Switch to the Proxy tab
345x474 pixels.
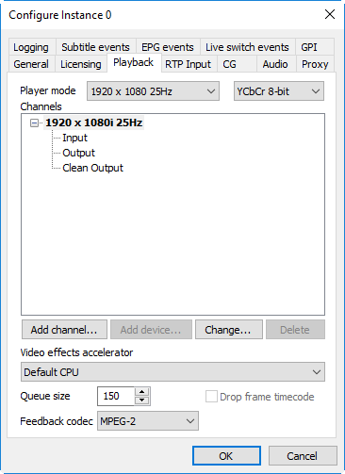pyautogui.click(x=315, y=64)
